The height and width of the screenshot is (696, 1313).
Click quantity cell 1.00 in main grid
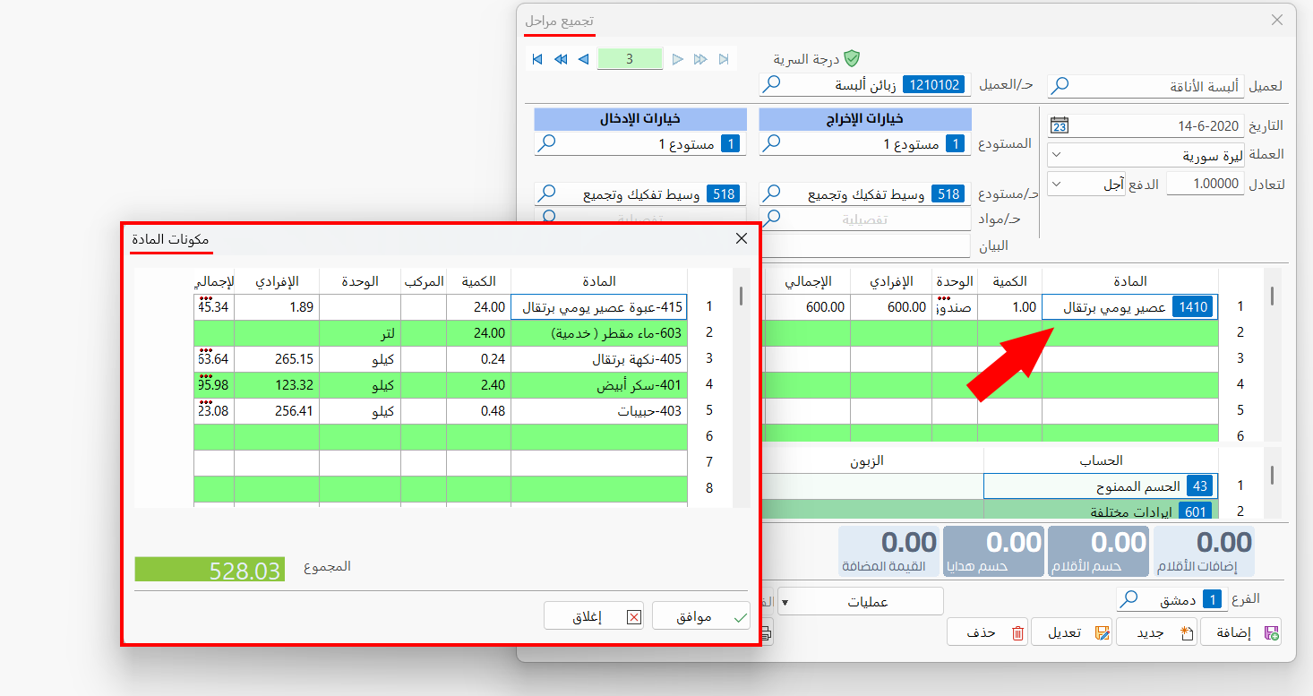tap(1009, 307)
